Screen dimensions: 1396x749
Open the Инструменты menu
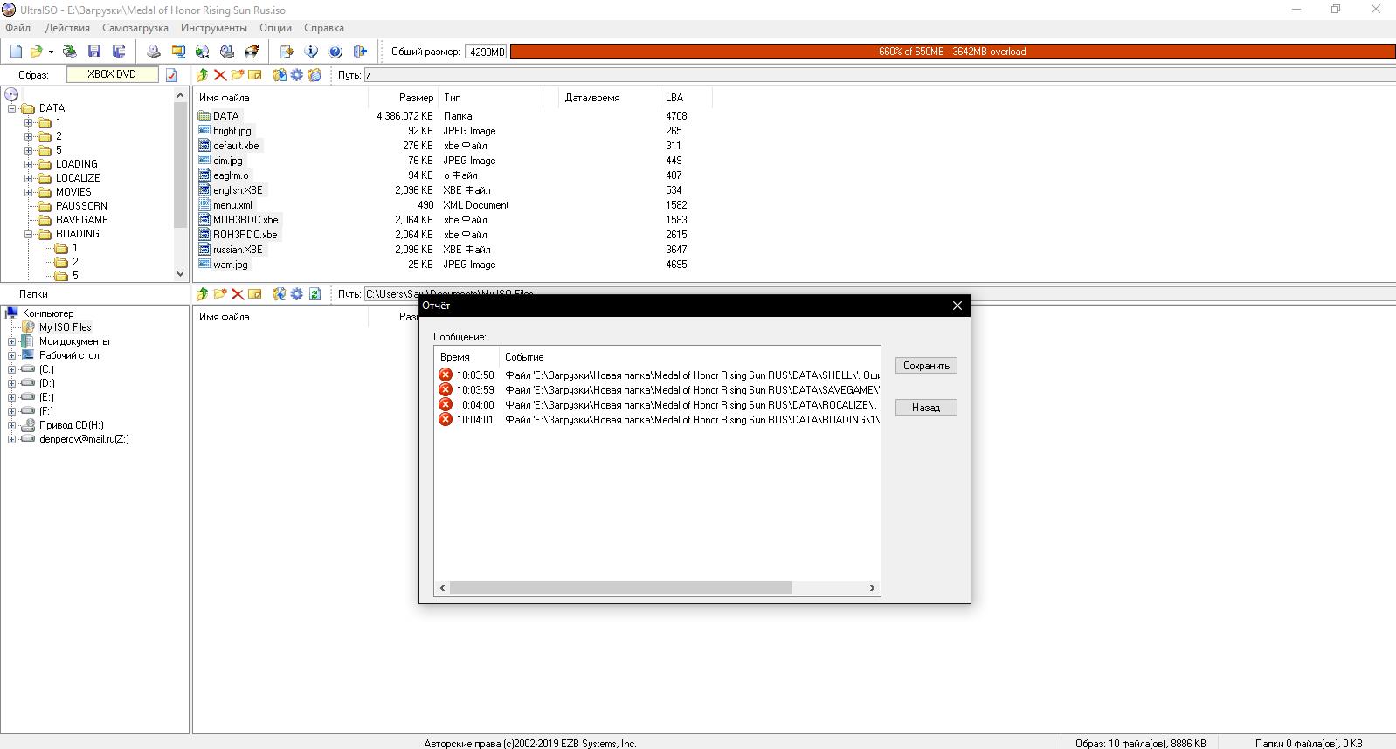pos(214,28)
